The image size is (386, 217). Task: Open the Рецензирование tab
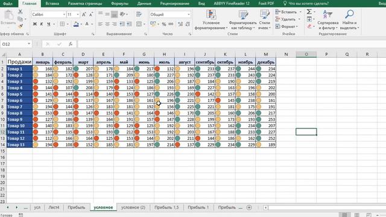(175, 4)
